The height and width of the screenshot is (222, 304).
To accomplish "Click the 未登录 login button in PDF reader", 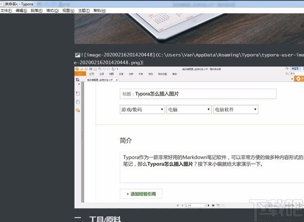I will point(295,69).
